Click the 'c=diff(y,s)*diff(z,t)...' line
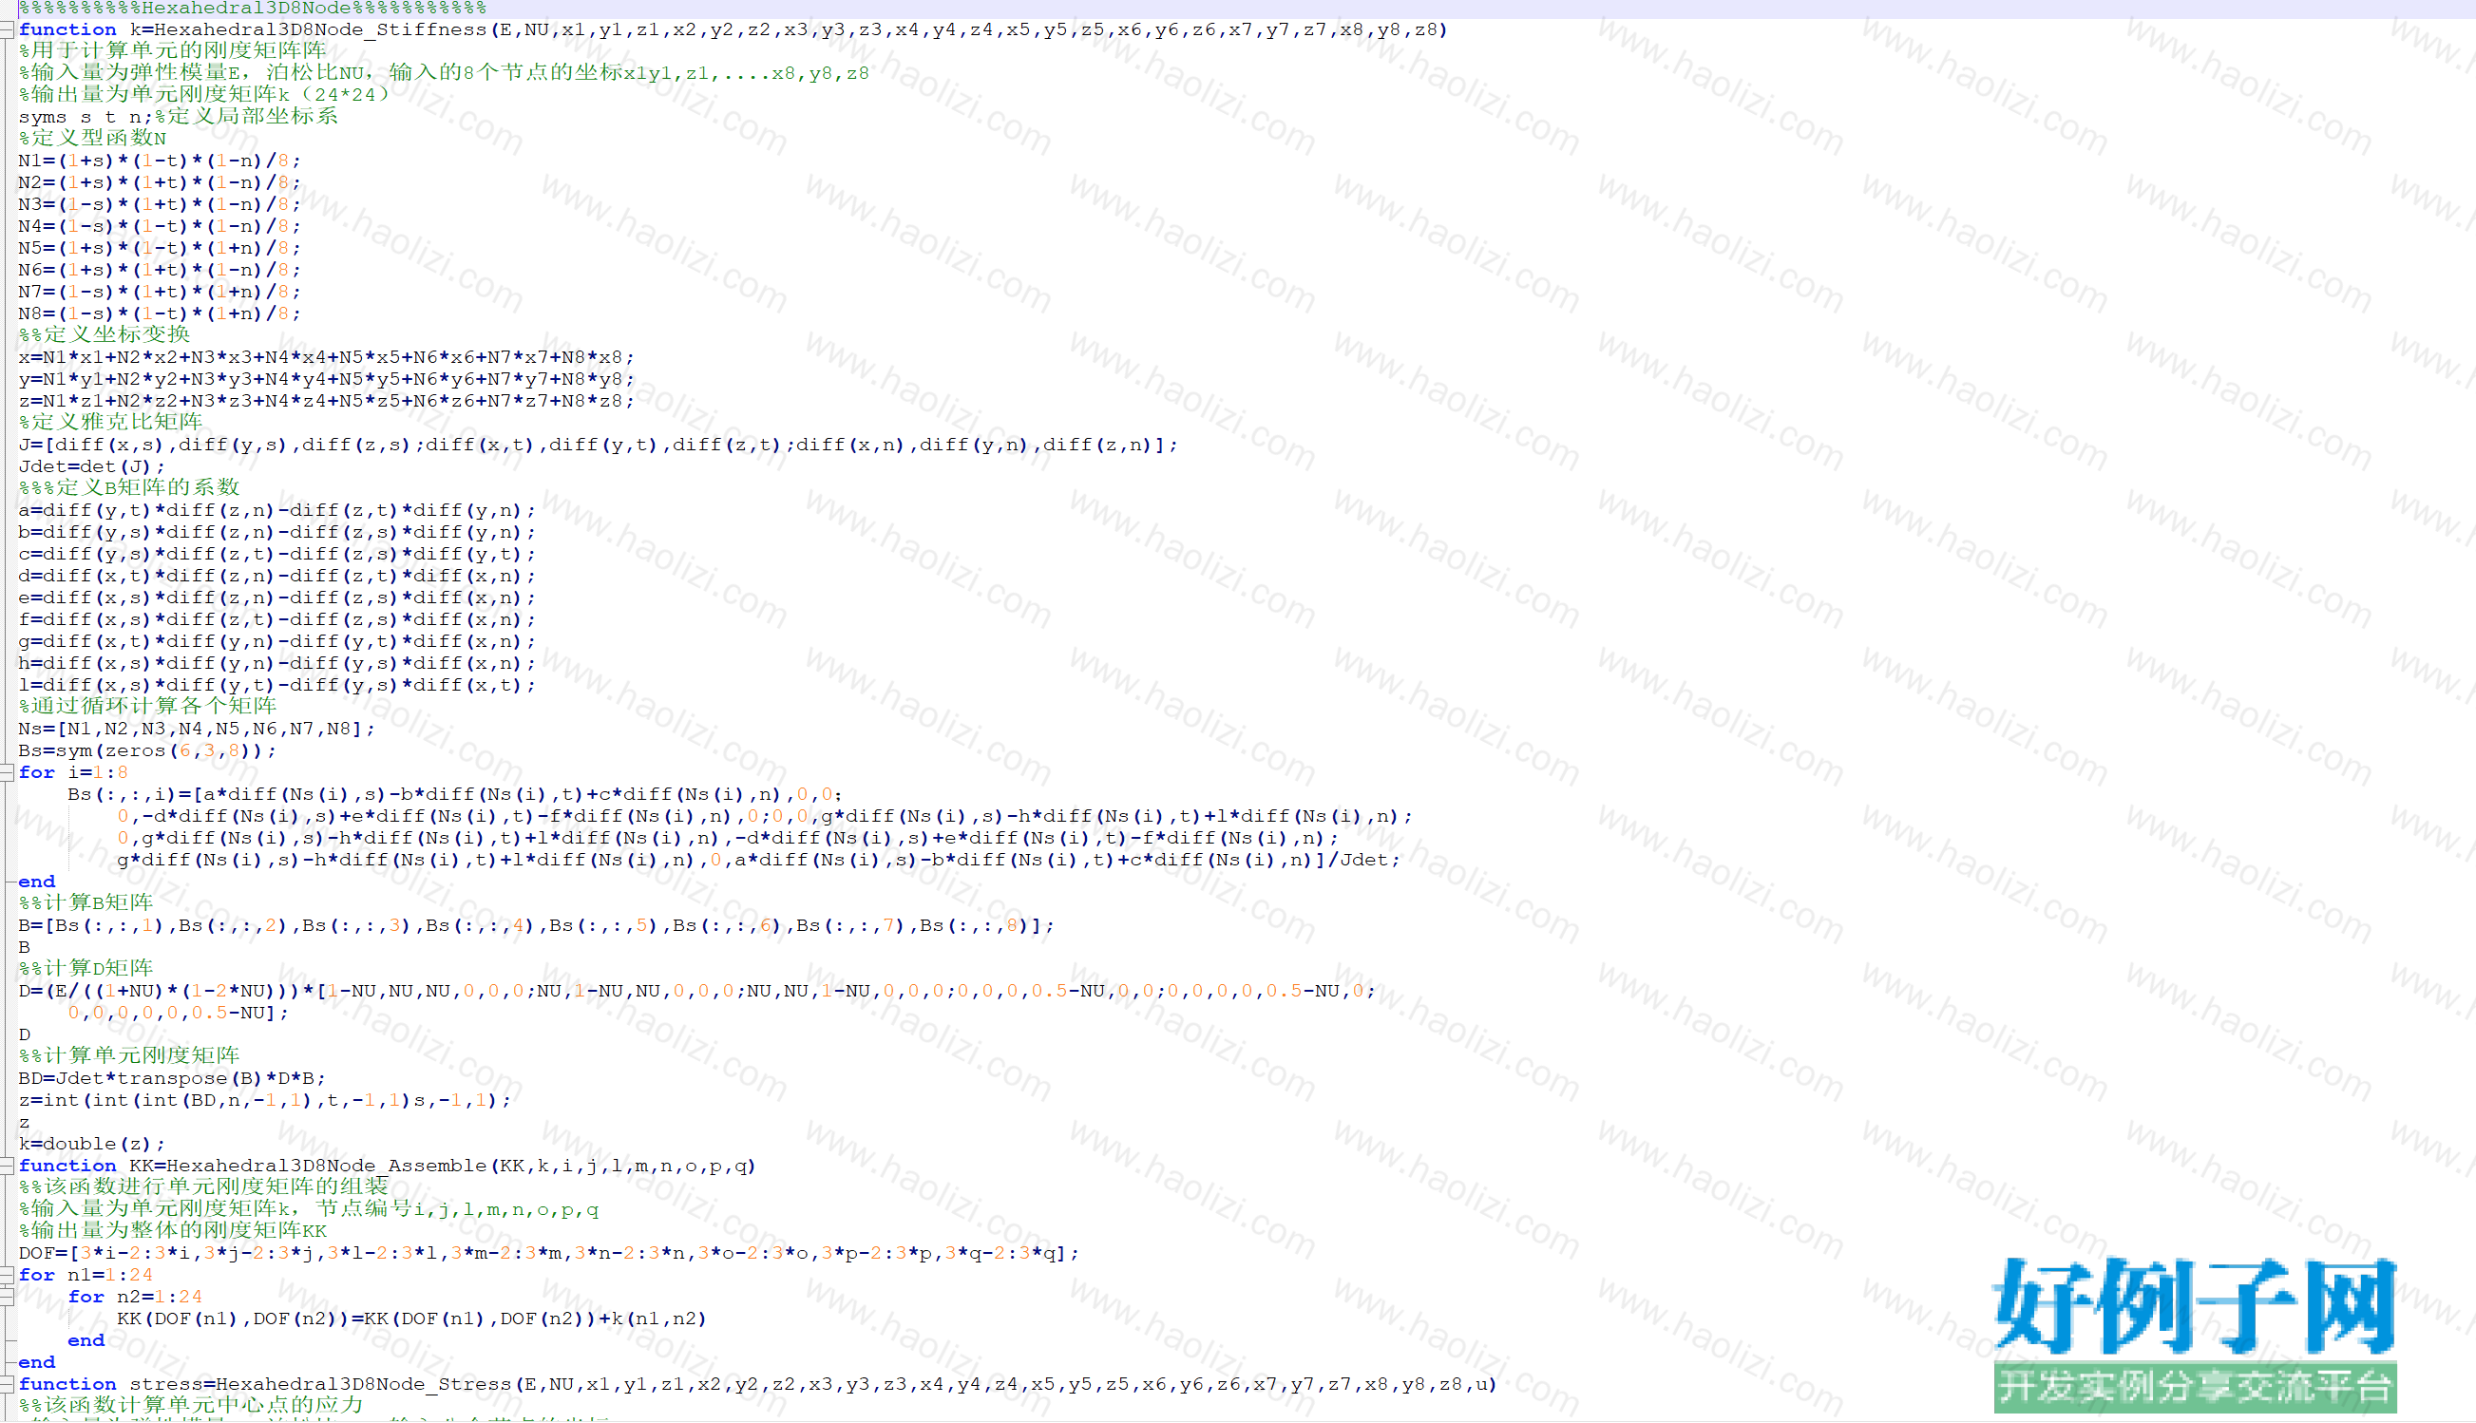The height and width of the screenshot is (1423, 2476). (277, 554)
